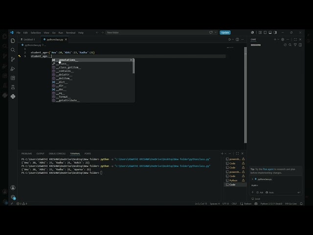Start a new chat with plus icon
The image size is (313, 235).
pyautogui.click(x=275, y=39)
